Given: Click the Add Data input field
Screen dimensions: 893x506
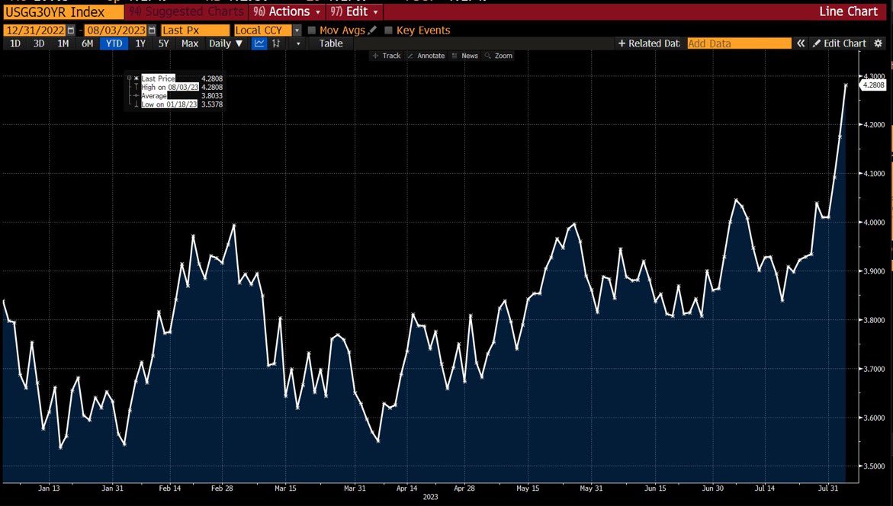Looking at the screenshot, I should [738, 43].
